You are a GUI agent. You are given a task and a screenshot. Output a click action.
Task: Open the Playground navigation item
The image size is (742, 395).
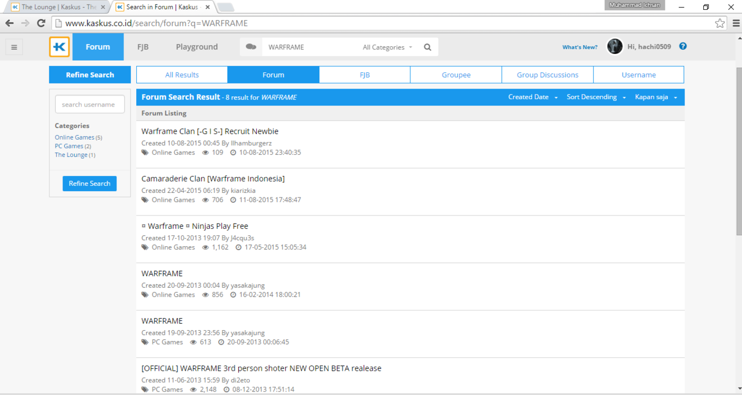[x=197, y=47]
